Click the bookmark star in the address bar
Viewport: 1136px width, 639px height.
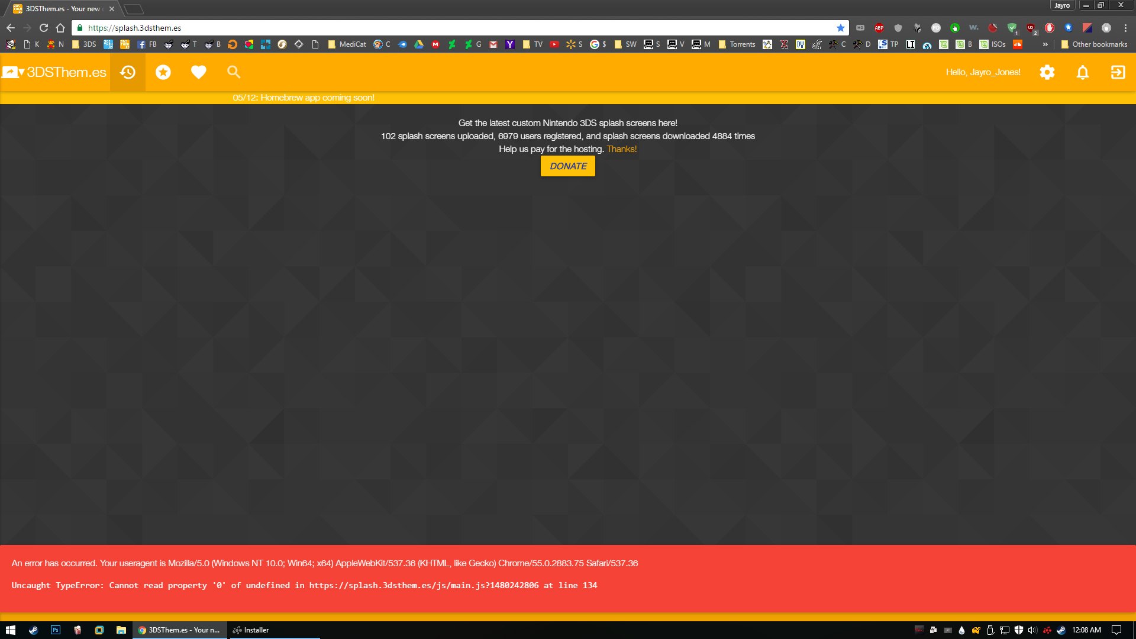(x=841, y=28)
